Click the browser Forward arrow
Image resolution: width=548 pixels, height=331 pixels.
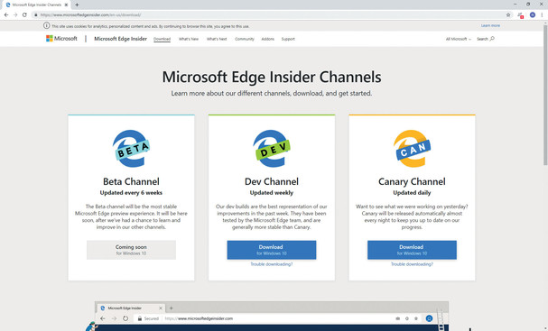(15, 15)
